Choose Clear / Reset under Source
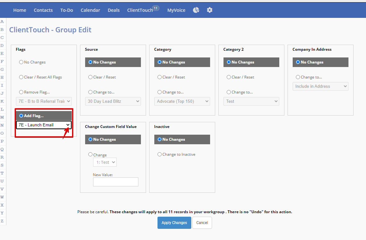This screenshot has width=366, height=240. click(90, 77)
